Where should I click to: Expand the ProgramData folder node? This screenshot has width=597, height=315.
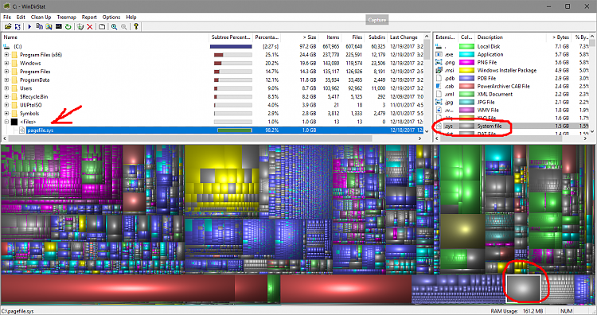coord(6,80)
